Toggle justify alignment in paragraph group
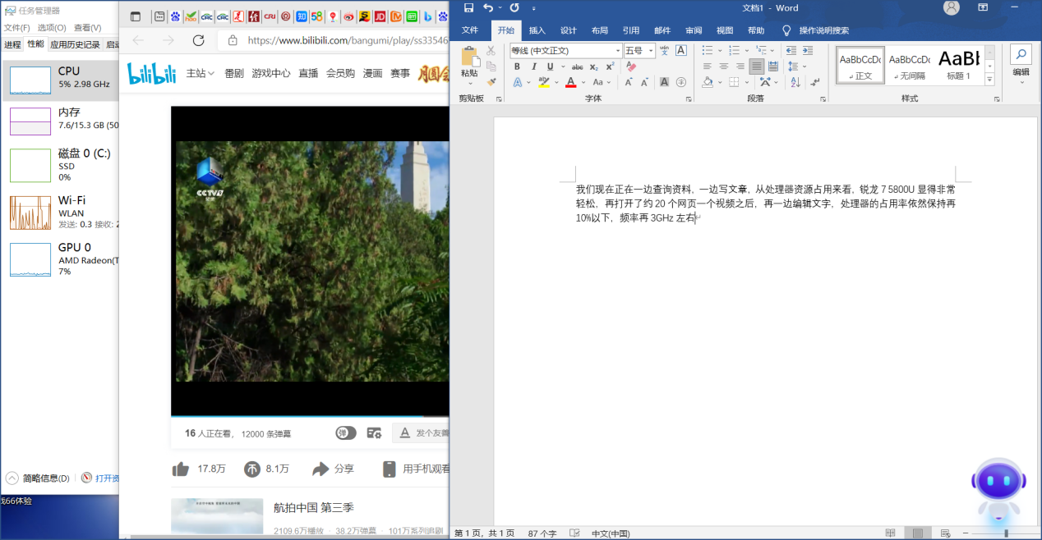Screen dimensions: 1042x540 (x=756, y=66)
